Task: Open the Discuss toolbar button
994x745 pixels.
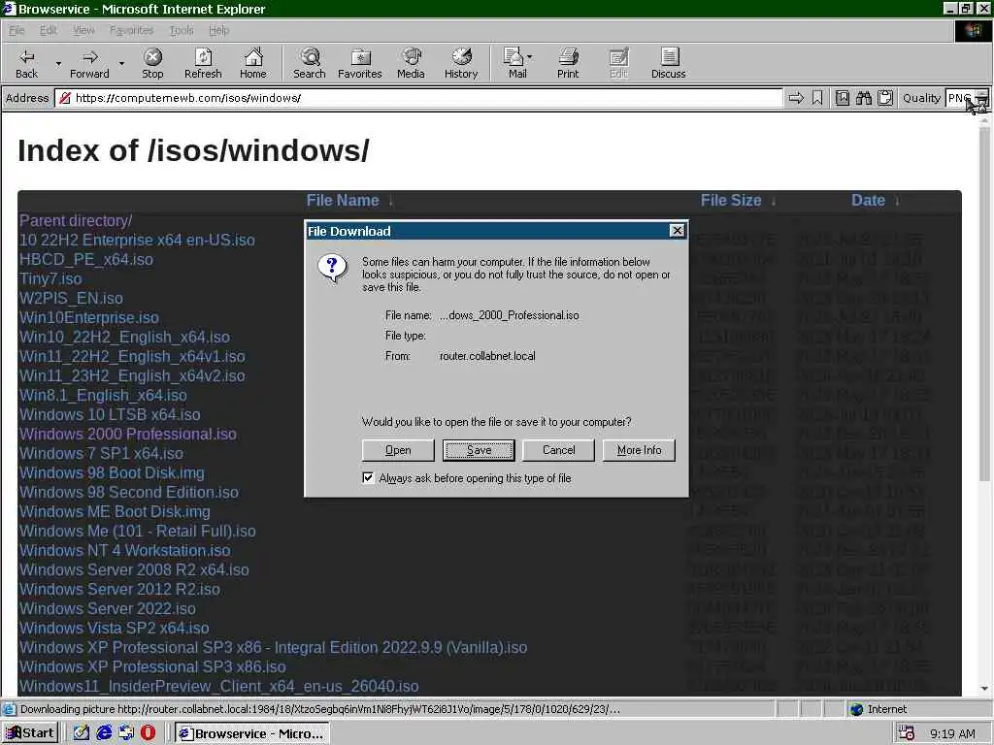Action: pos(668,63)
